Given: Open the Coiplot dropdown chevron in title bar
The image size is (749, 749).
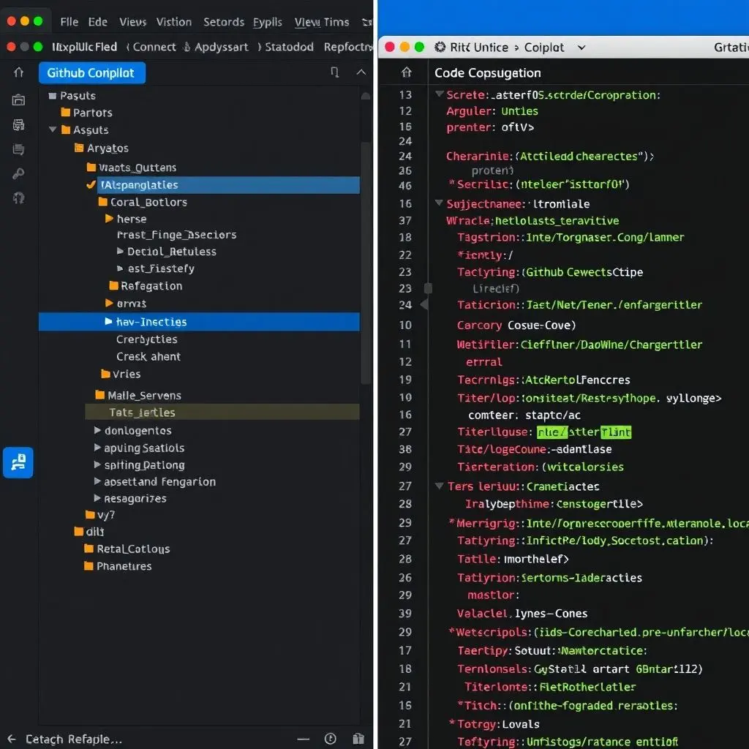Looking at the screenshot, I should click(581, 47).
